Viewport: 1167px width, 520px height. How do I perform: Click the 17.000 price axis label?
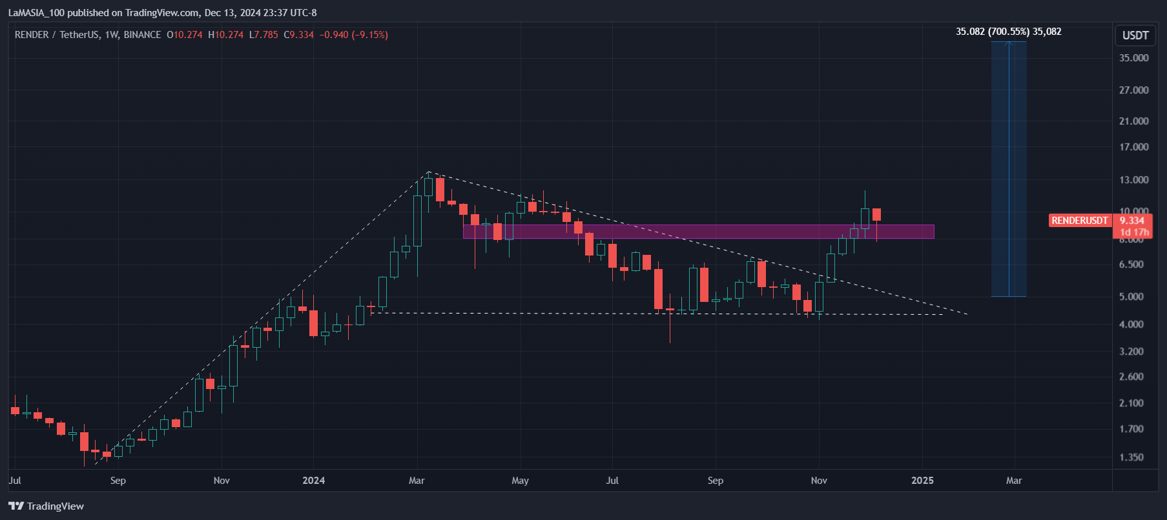(1133, 147)
